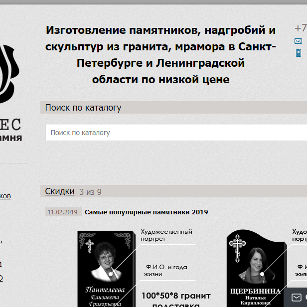Click the white marker dot on Щербинина portrait

pyautogui.click(x=261, y=274)
